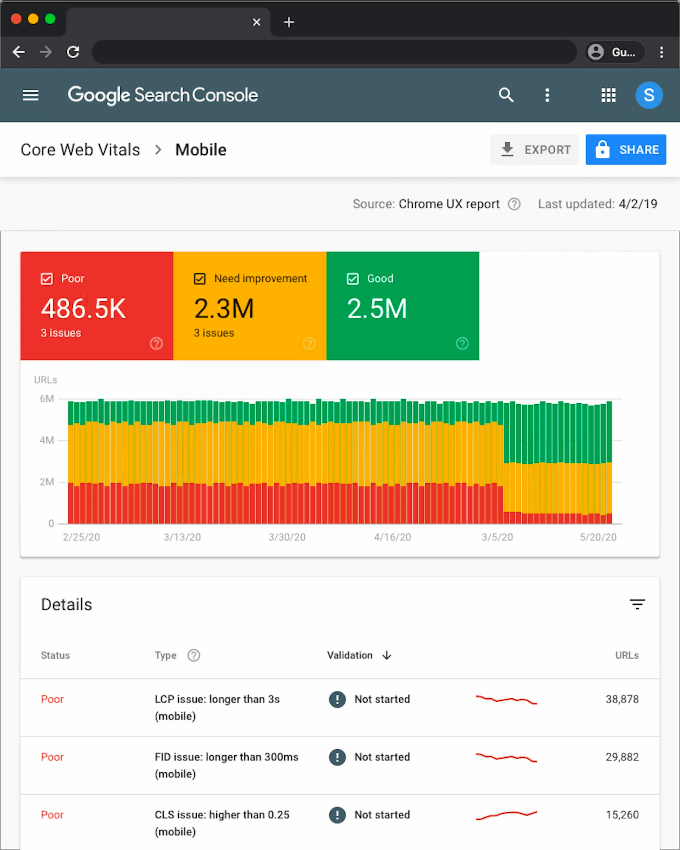
Task: Open the filter icon in the Details panel
Action: point(637,604)
